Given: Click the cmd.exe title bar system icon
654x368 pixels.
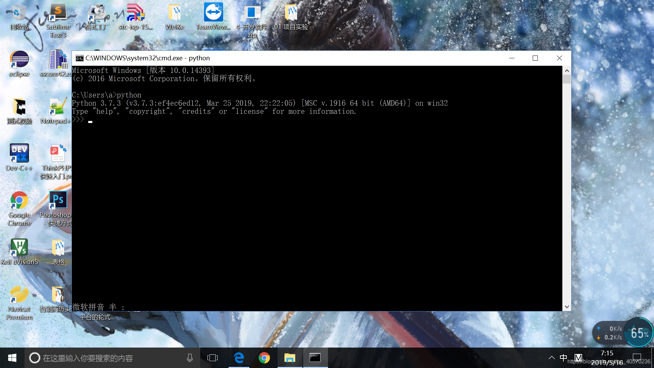Looking at the screenshot, I should [79, 58].
